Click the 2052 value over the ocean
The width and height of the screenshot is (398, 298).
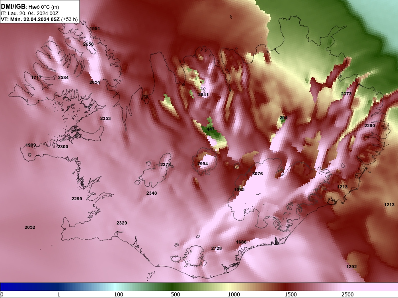[30, 228]
